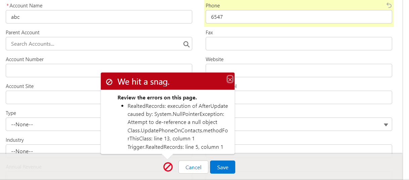Viewport: 409px width, 180px height.
Task: Click the ban icon in the snag header
Action: [x=109, y=82]
